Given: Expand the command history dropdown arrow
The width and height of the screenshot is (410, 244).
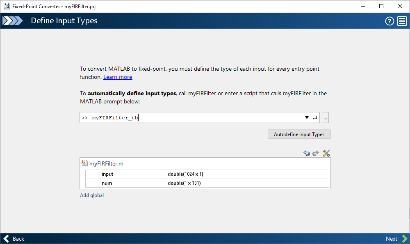Looking at the screenshot, I should [x=307, y=118].
